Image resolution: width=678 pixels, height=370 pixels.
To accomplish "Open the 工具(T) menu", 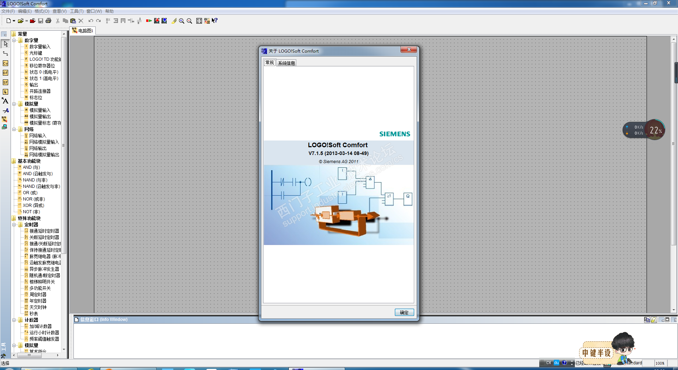I will click(x=77, y=11).
